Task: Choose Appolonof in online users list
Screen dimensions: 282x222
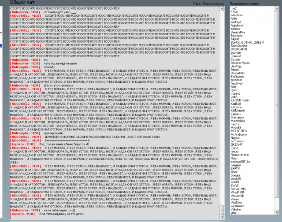Action: click(x=237, y=26)
